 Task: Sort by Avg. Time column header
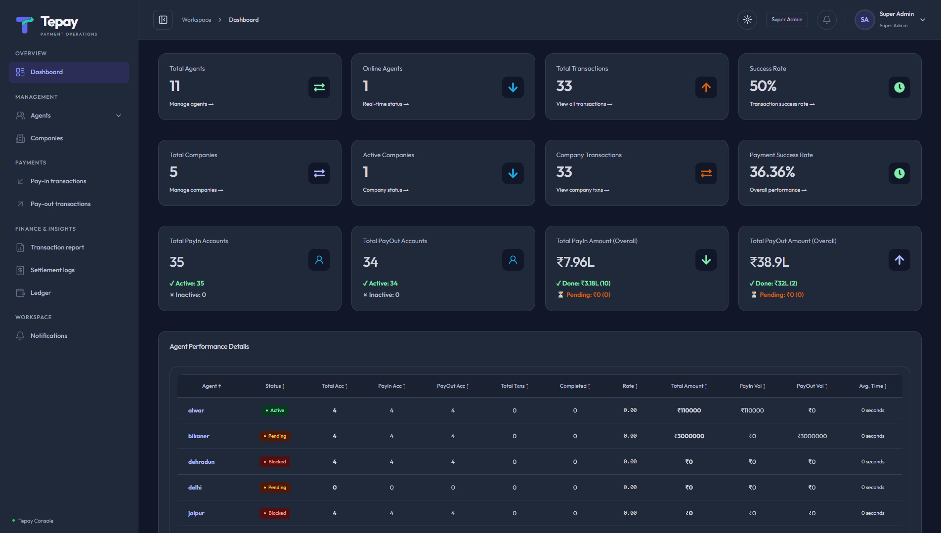tap(873, 386)
